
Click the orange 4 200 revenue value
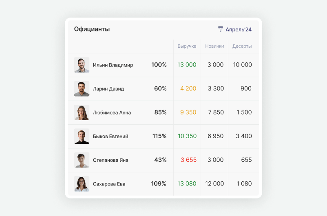coord(188,89)
